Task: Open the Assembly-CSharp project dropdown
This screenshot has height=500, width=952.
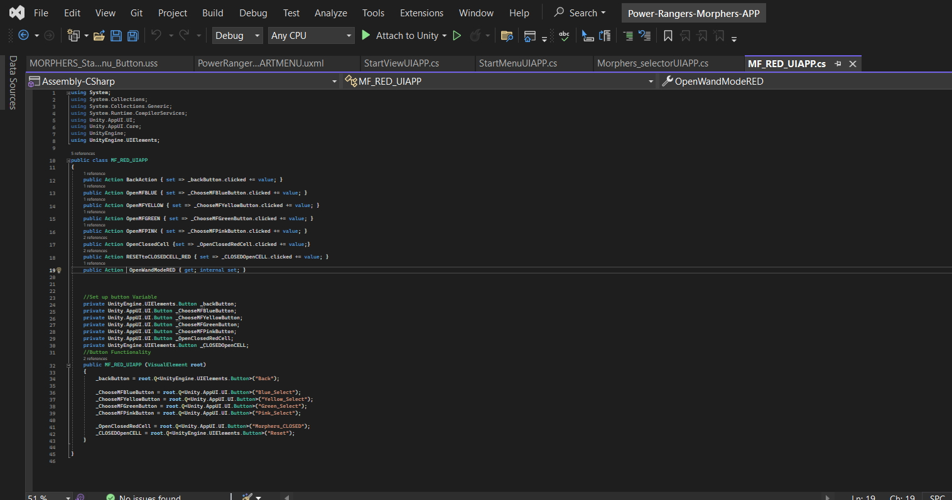Action: [x=183, y=81]
